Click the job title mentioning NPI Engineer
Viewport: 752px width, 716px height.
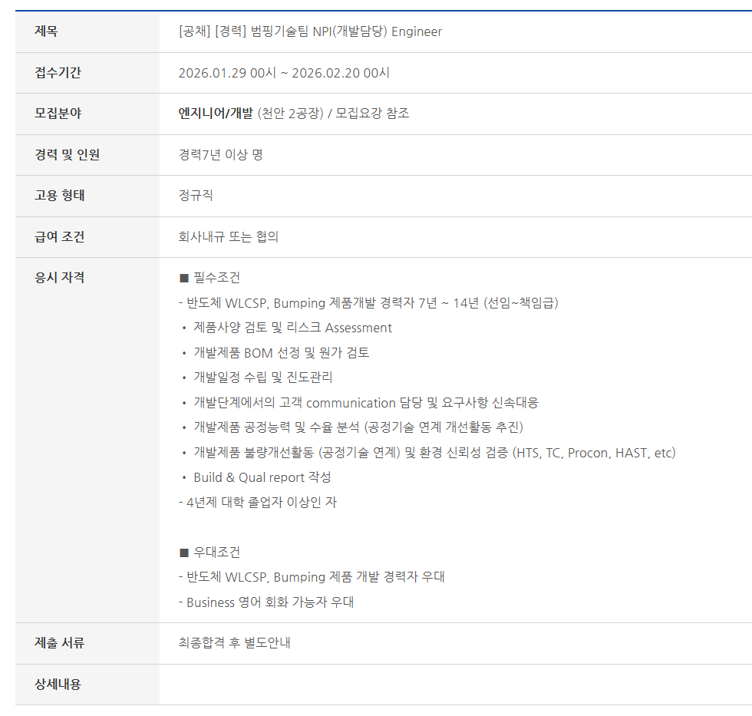pyautogui.click(x=310, y=31)
